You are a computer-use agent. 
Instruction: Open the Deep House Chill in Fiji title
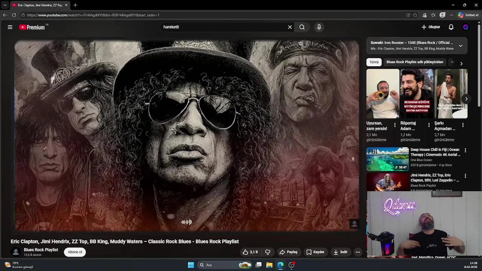[435, 152]
